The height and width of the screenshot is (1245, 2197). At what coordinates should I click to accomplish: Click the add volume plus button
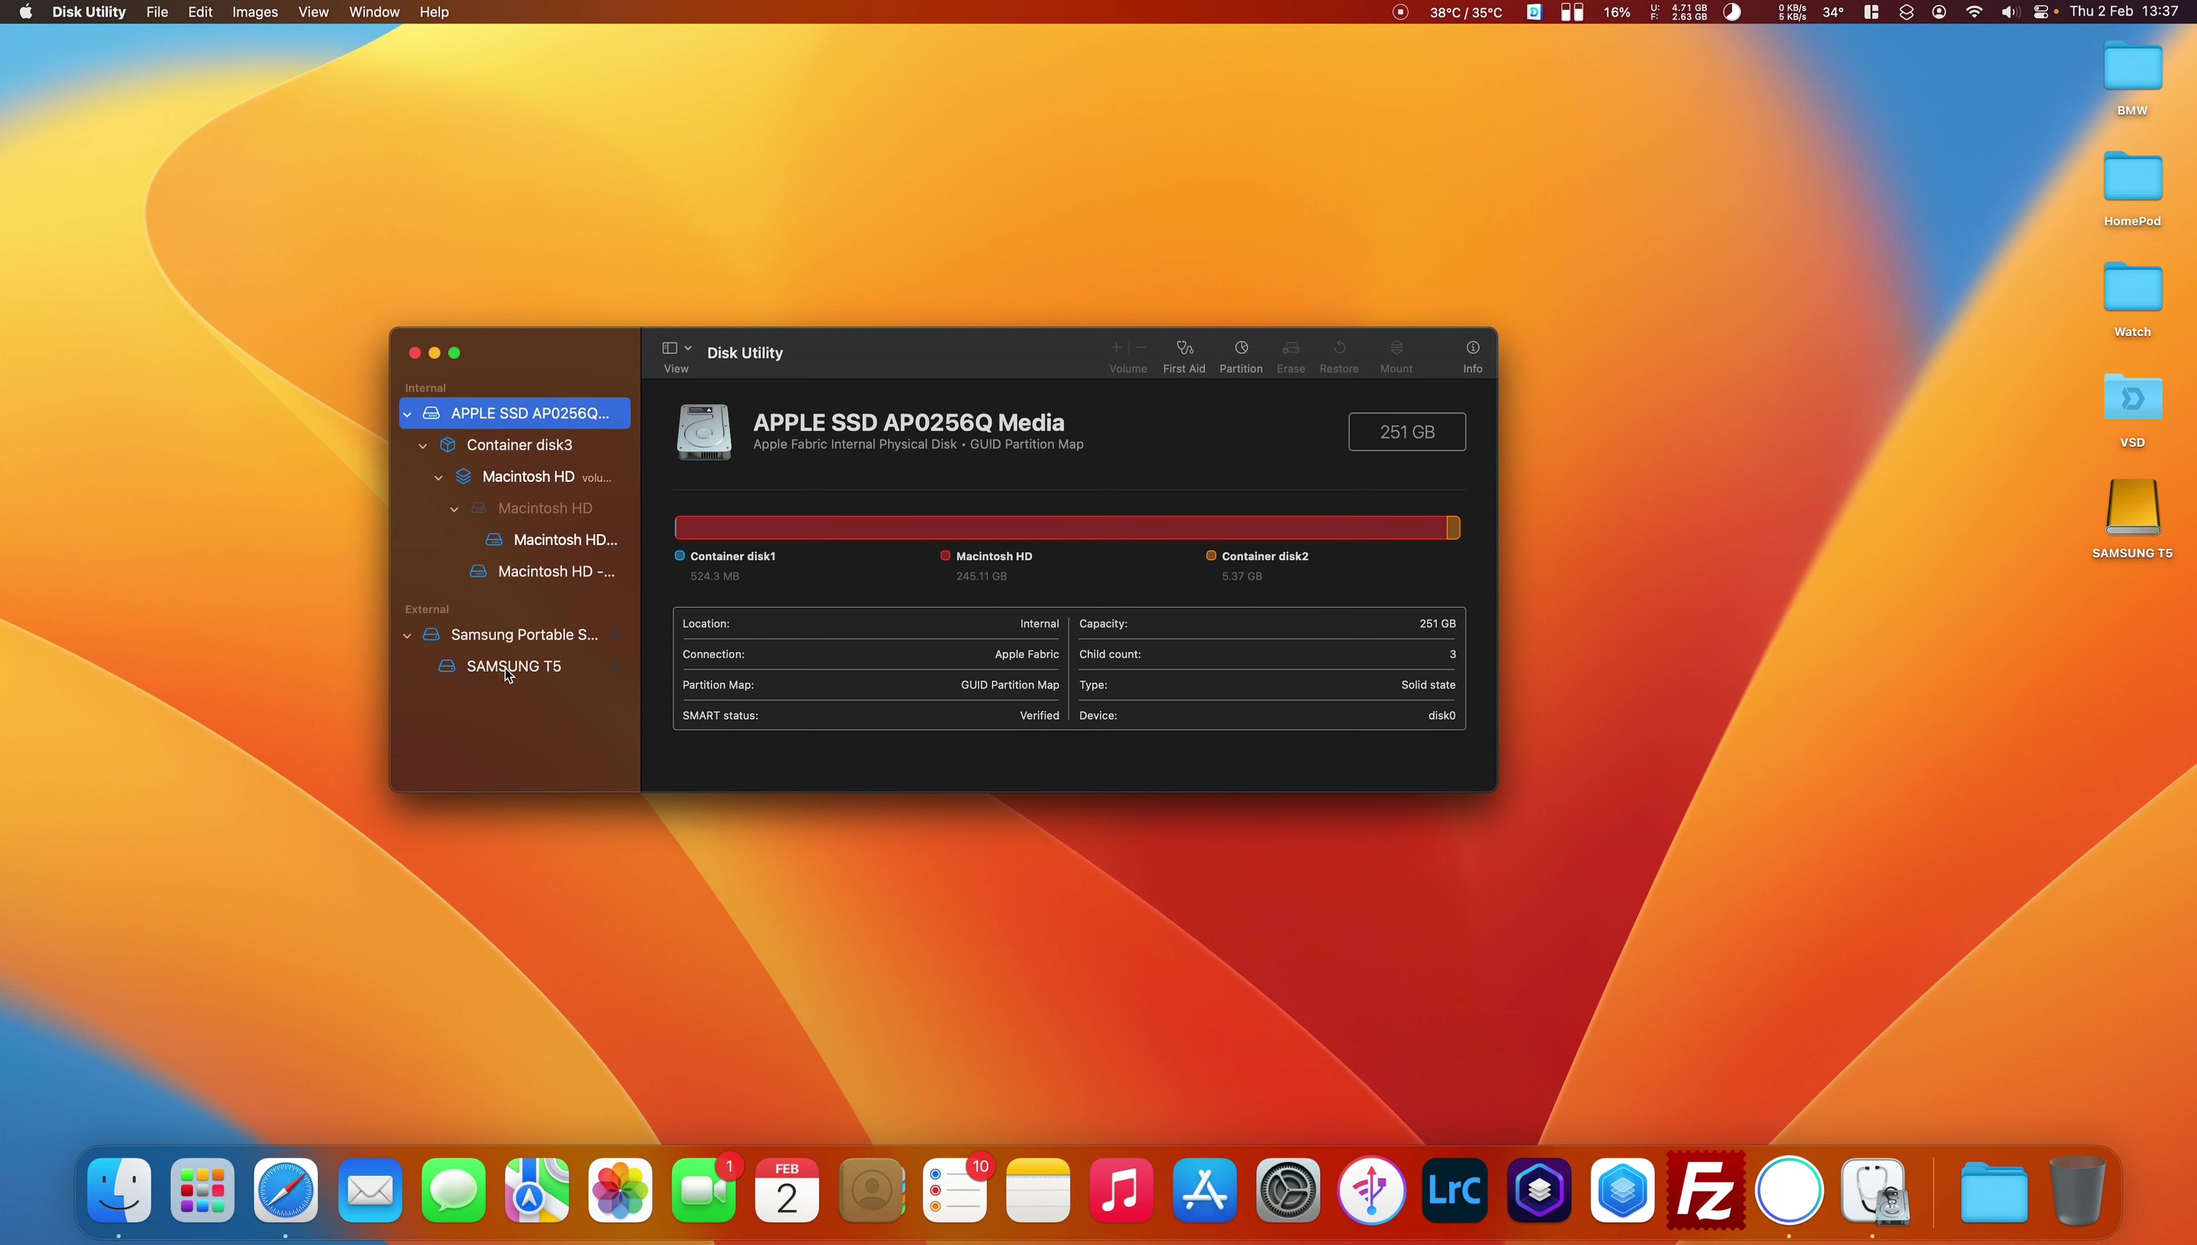coord(1116,347)
